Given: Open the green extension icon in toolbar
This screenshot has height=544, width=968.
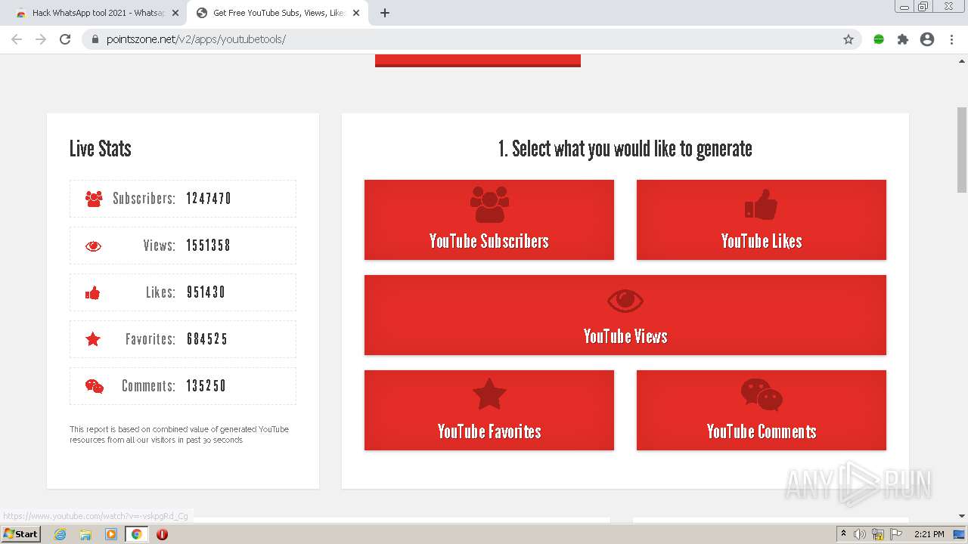Looking at the screenshot, I should tap(879, 39).
